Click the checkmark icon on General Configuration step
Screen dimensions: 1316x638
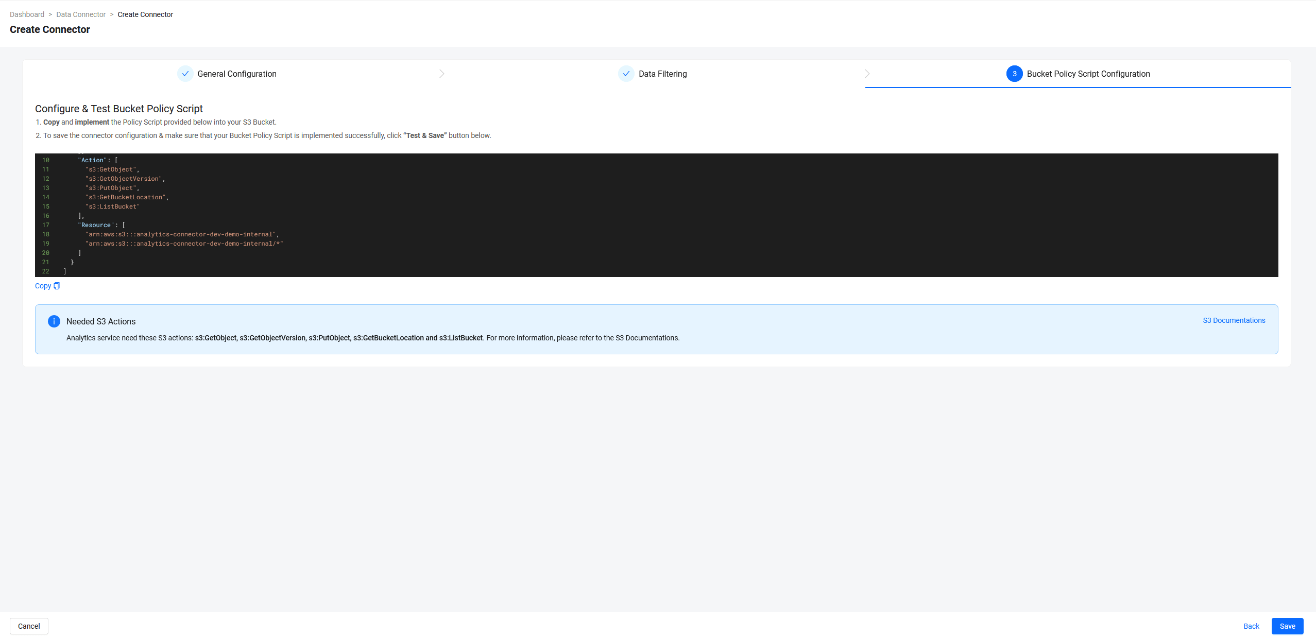coord(185,74)
